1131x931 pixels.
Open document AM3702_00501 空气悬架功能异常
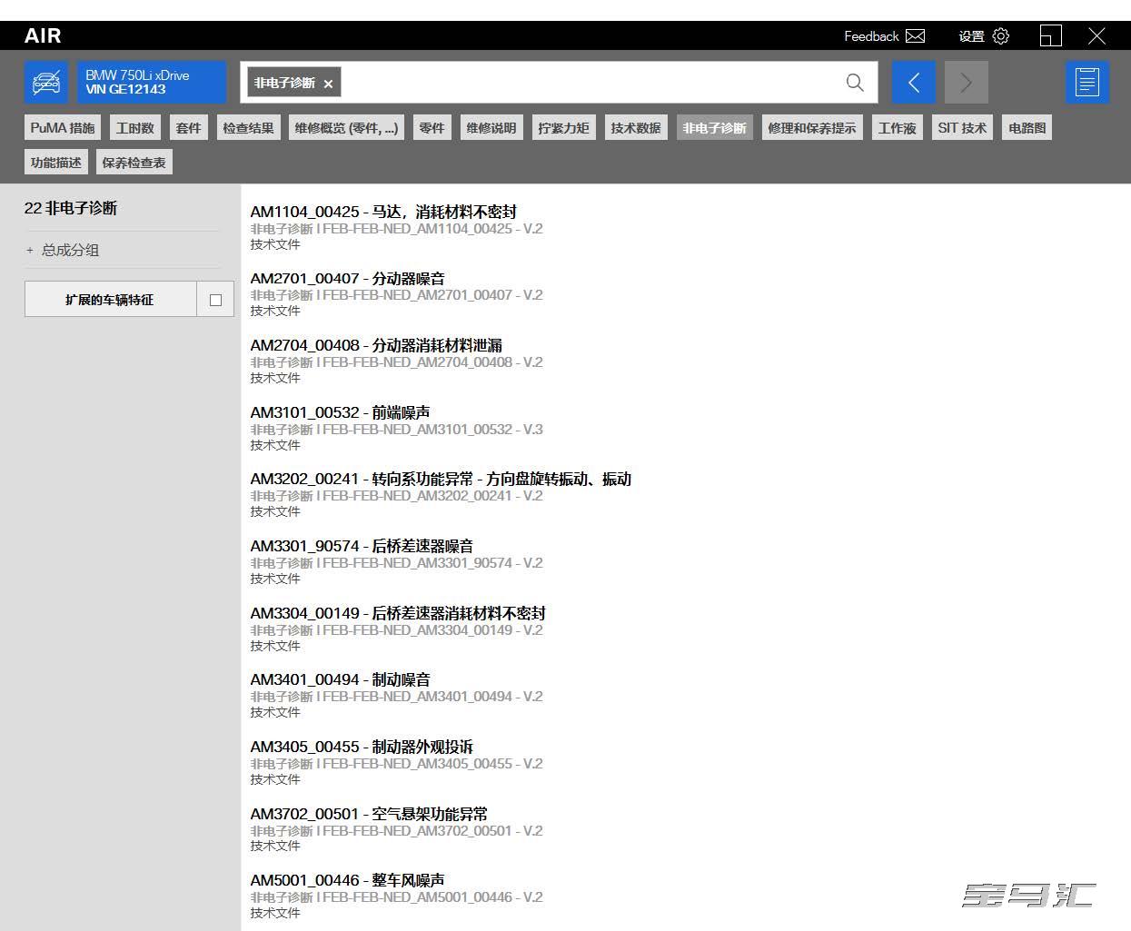point(369,814)
